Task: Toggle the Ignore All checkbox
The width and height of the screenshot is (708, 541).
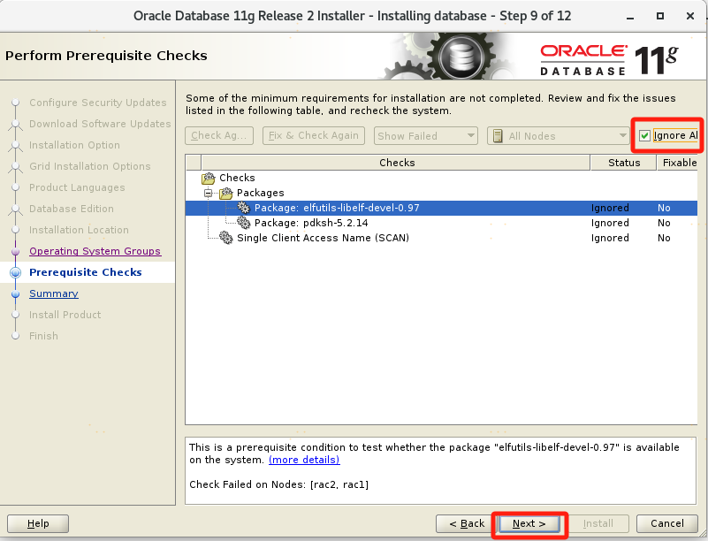Action: [645, 135]
